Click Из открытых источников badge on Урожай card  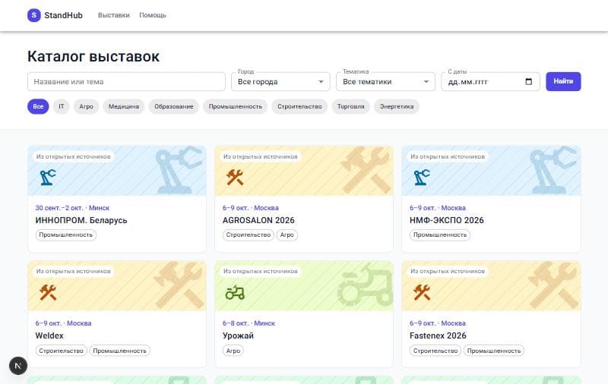click(261, 272)
